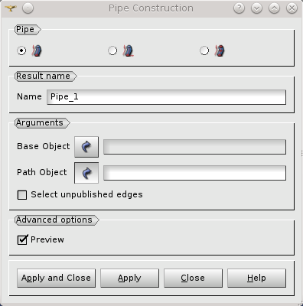
Task: Uncheck the Preview checkbox
Action: 22,239
